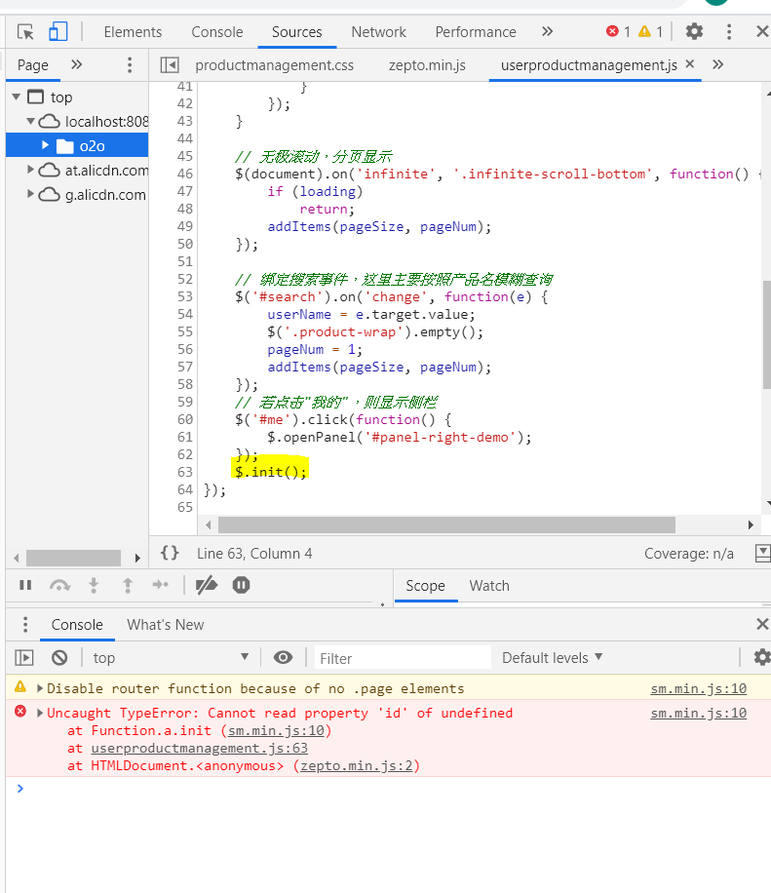Image resolution: width=771 pixels, height=893 pixels.
Task: Open sm.min.js:10 link in Function.a.init line
Action: (276, 731)
